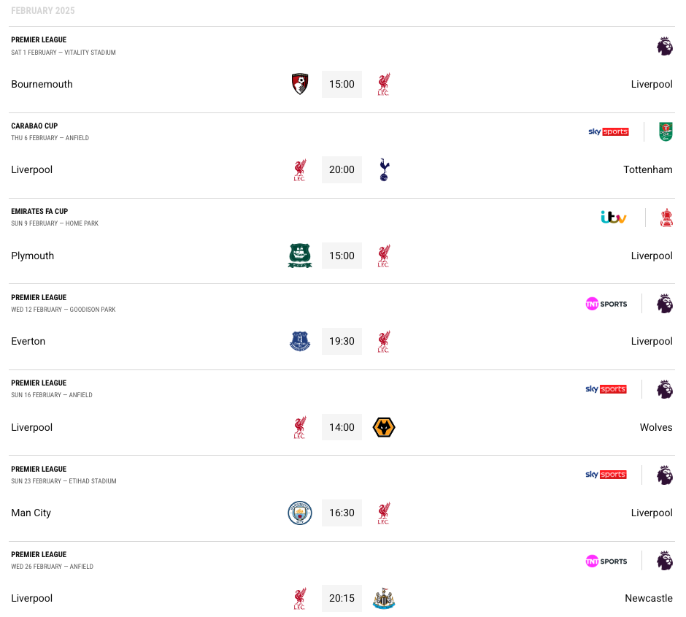The height and width of the screenshot is (617, 686).
Task: Click Sky Sports logo on Carabao Cup fixture
Action: 609,131
